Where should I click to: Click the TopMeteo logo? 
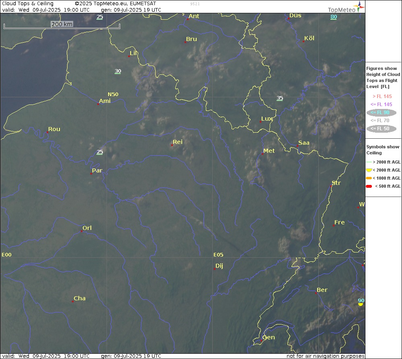tap(346, 7)
